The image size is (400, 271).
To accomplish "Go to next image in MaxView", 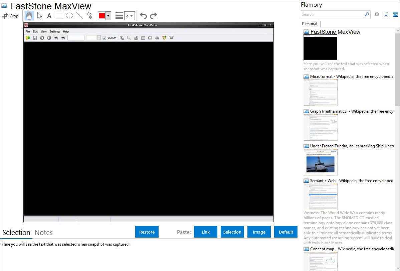I will tap(49, 38).
